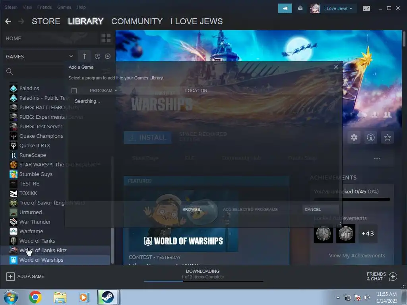
Task: Toggle the select-all programs checkbox
Action: pyautogui.click(x=74, y=91)
